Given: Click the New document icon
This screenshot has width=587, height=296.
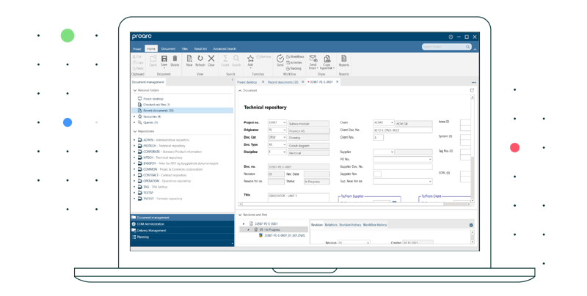Looking at the screenshot, I should coord(189,59).
